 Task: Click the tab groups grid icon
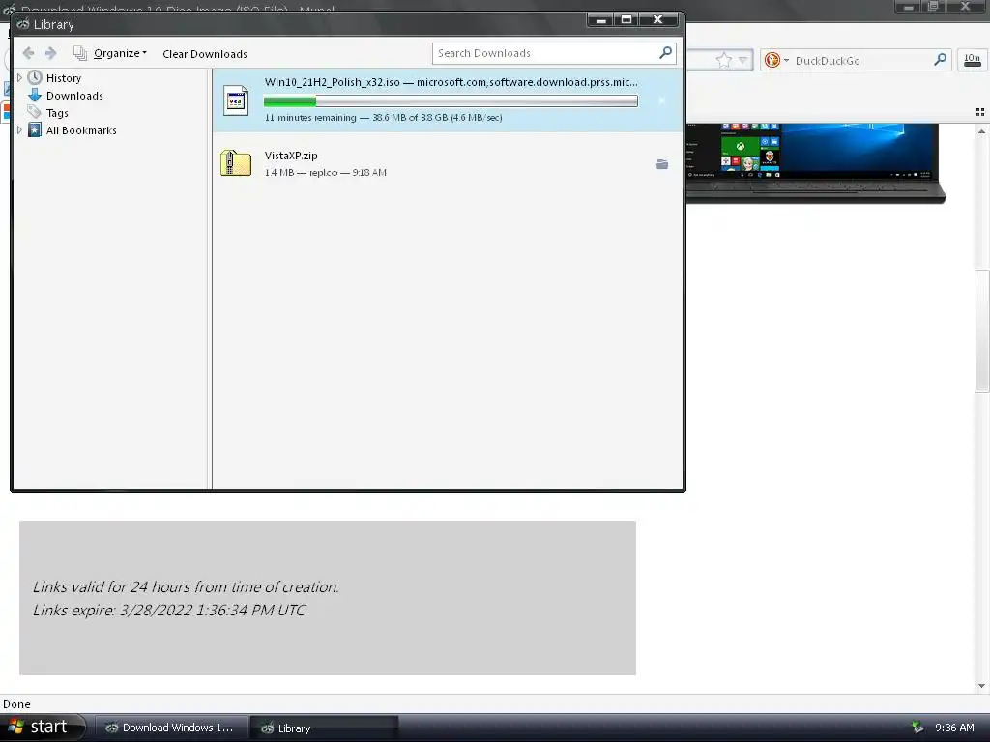coord(980,112)
